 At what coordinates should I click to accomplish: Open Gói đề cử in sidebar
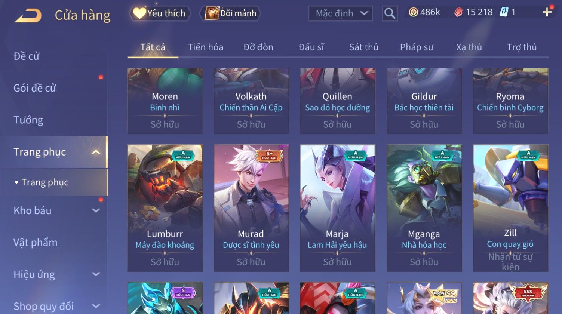coord(35,88)
